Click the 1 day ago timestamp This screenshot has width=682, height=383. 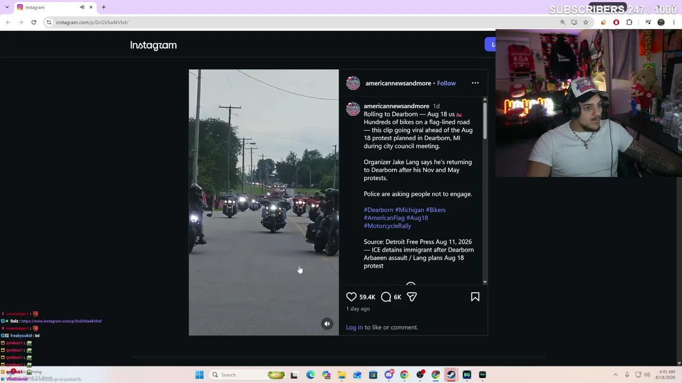pos(358,309)
